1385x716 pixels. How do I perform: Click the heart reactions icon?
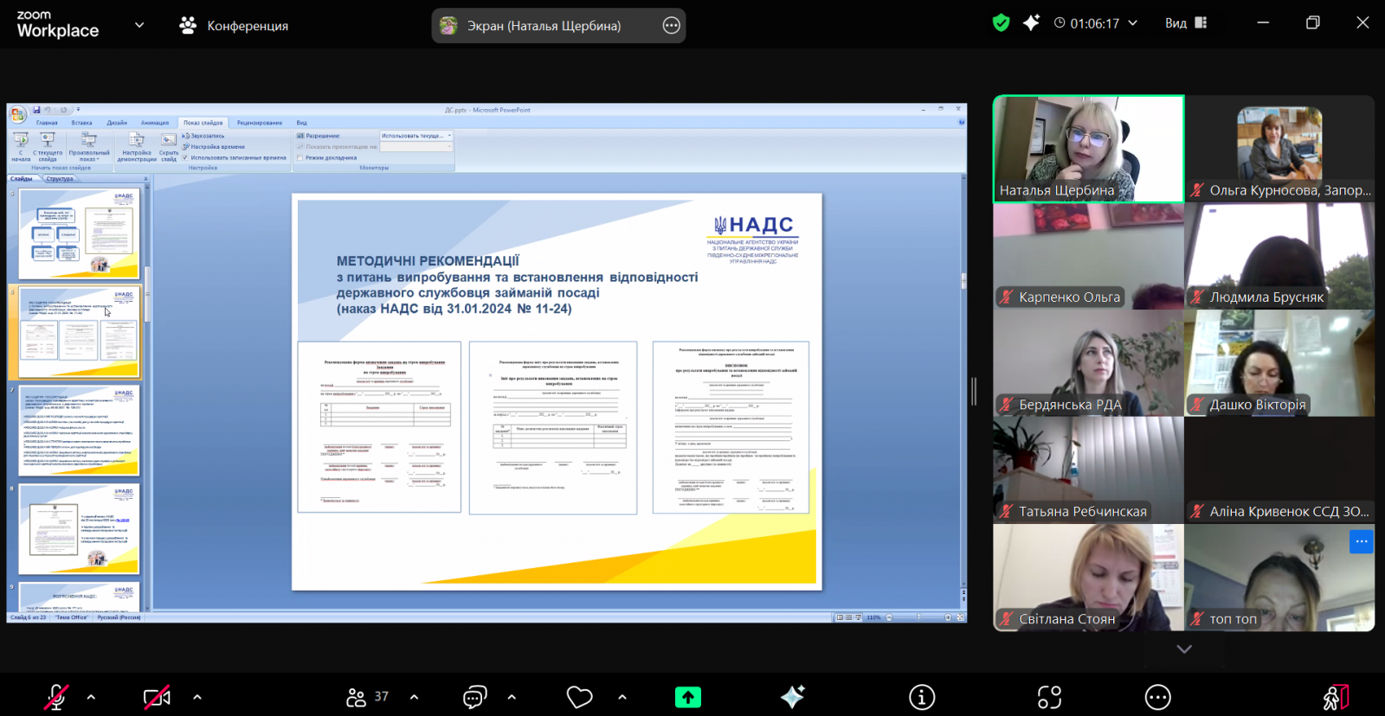tap(579, 697)
